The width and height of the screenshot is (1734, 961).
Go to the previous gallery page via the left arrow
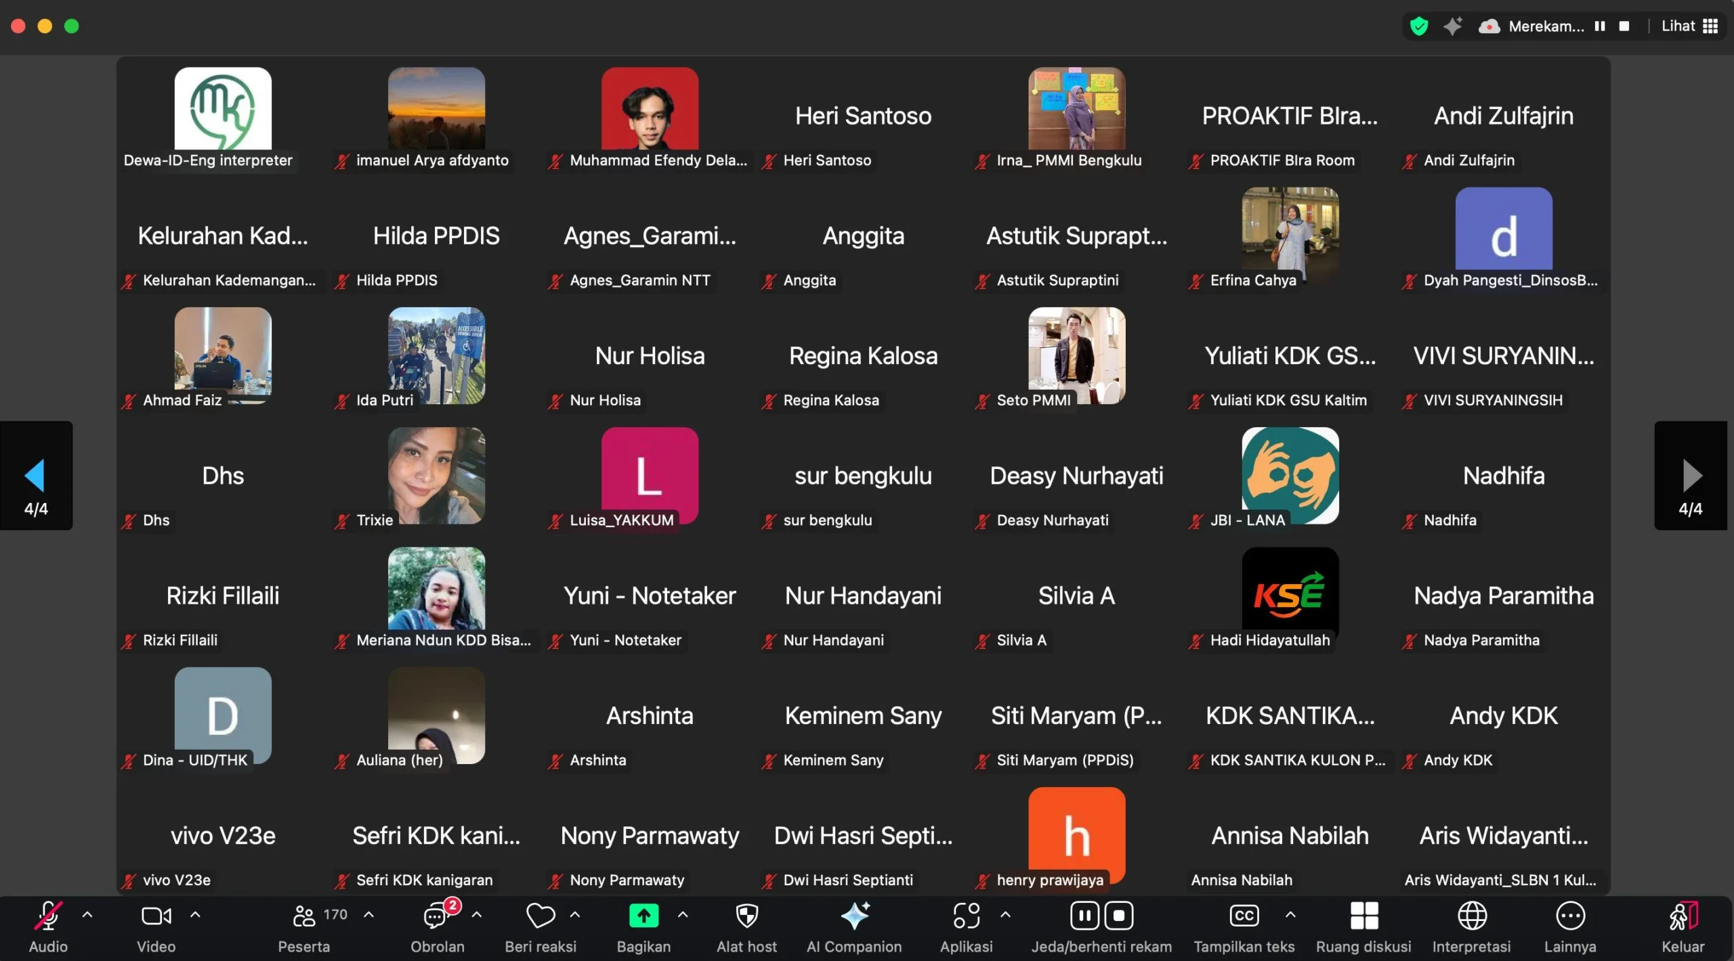point(36,476)
